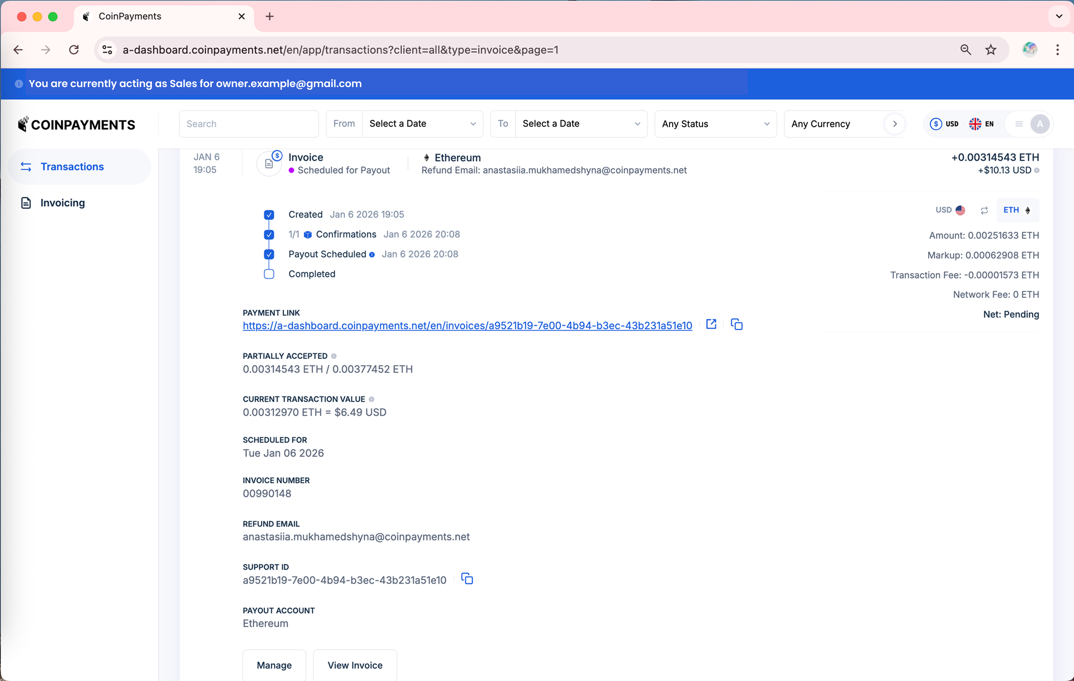This screenshot has height=681, width=1074.
Task: Open the Any Status dropdown
Action: [x=715, y=124]
